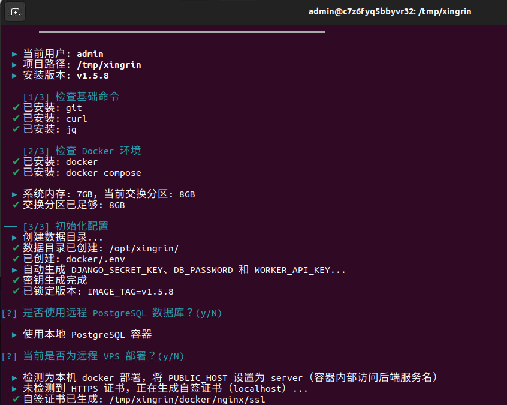Click the terminal title admin@c7z6fyq5bbyvr32
Viewport: 507px width, 405px height.
tap(390, 12)
